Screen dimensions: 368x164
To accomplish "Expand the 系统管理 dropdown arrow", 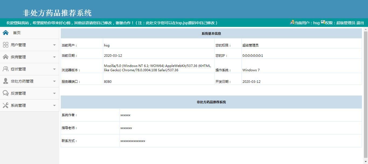I will 54,105.
